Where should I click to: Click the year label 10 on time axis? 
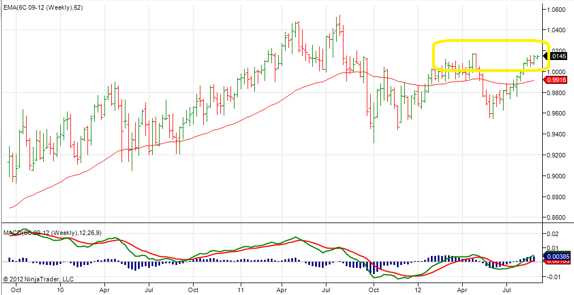click(x=61, y=290)
